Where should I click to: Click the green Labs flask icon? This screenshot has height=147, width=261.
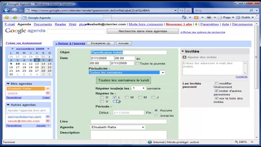coord(196,24)
